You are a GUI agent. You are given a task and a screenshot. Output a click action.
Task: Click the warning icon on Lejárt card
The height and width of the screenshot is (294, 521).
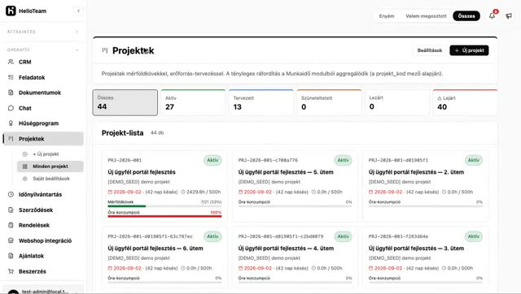click(440, 98)
